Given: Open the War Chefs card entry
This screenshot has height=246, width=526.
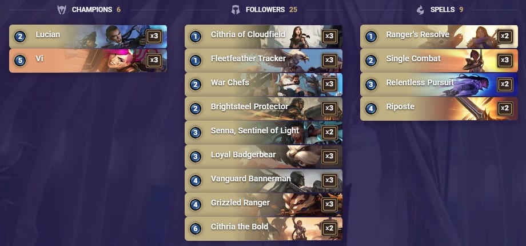Looking at the screenshot, I should (264, 85).
